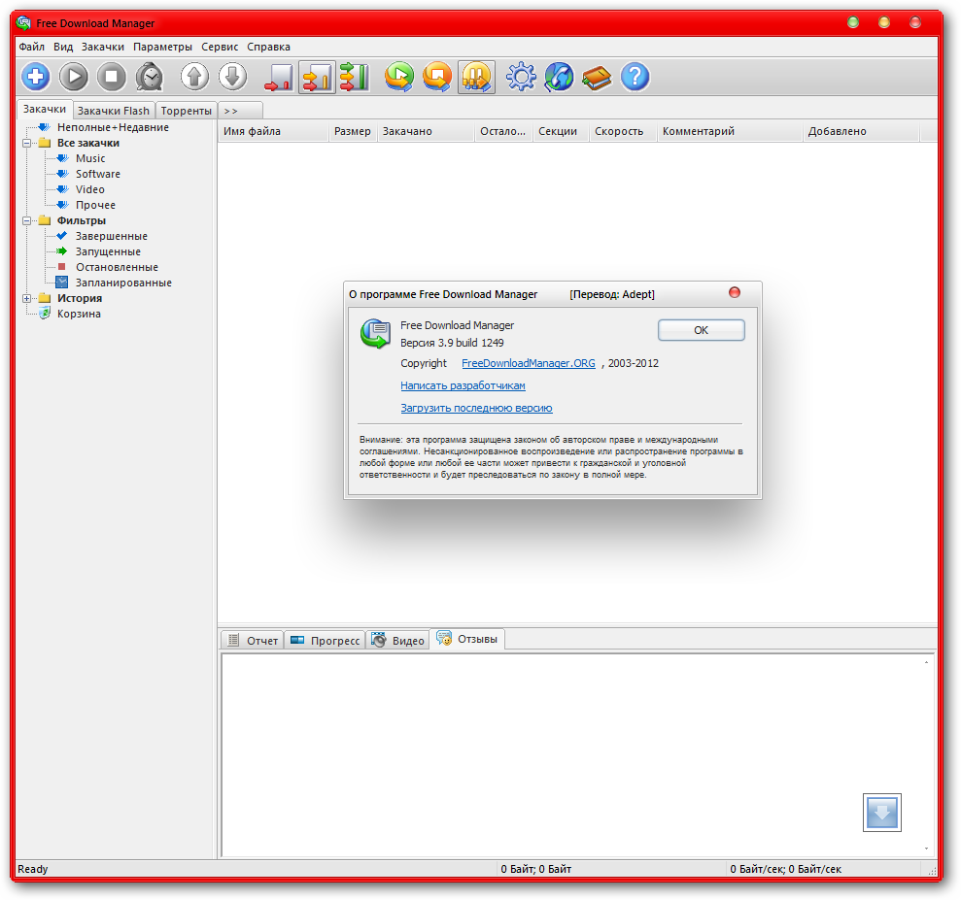Expand the История tree node
The width and height of the screenshot is (961, 900).
27,299
